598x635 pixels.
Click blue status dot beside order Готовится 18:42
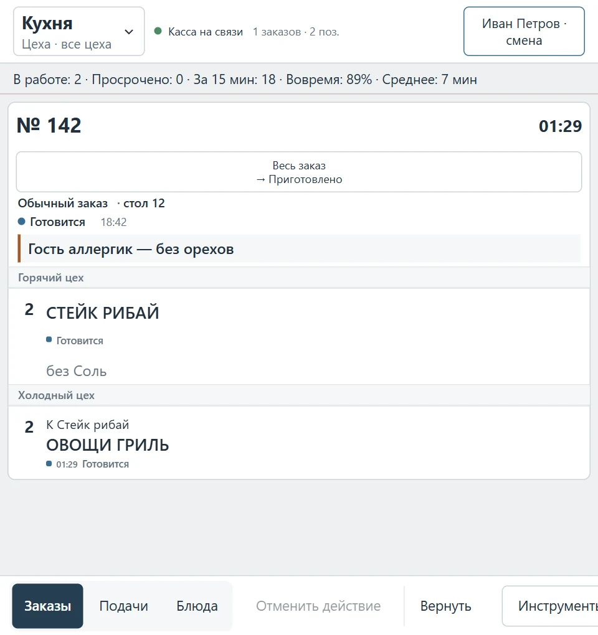tap(21, 222)
